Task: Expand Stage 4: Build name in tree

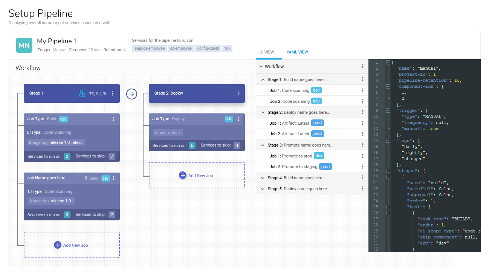Action: coord(263,178)
